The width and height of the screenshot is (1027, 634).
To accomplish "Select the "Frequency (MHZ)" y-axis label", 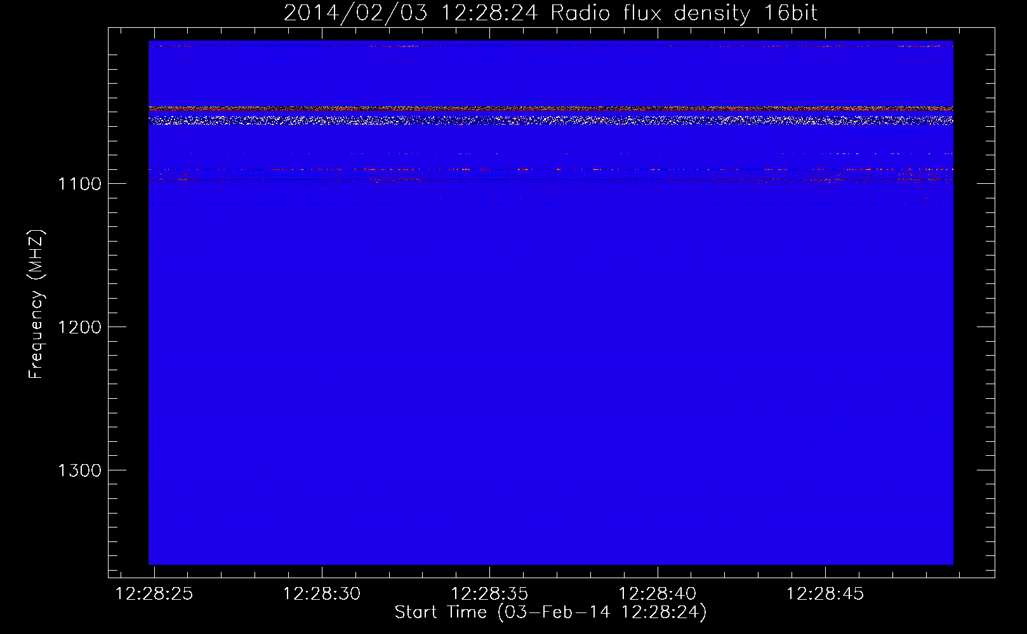I will point(36,304).
